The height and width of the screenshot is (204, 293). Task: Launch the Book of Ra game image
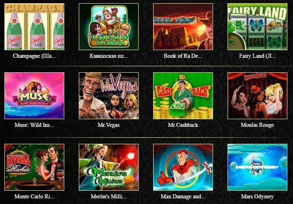pyautogui.click(x=183, y=27)
